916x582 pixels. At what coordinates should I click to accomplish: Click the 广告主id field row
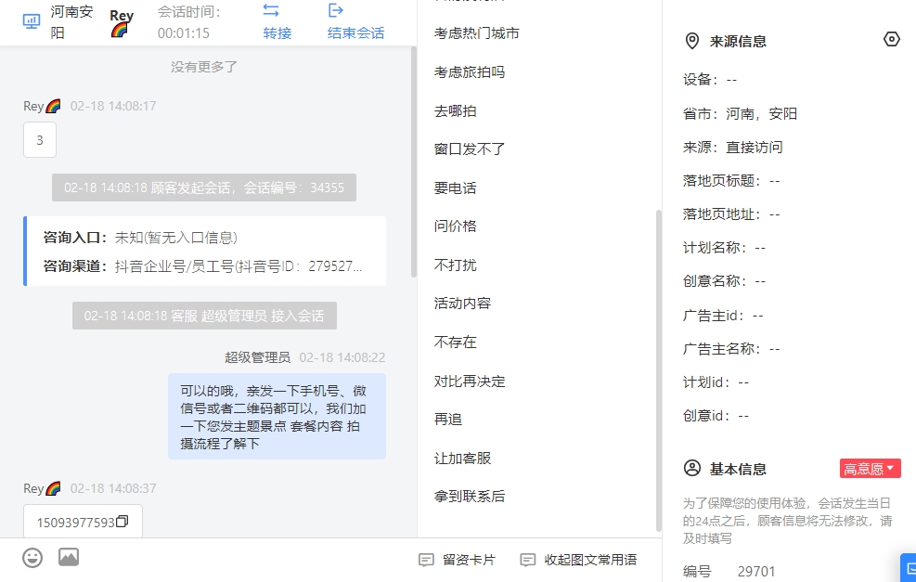(x=723, y=316)
